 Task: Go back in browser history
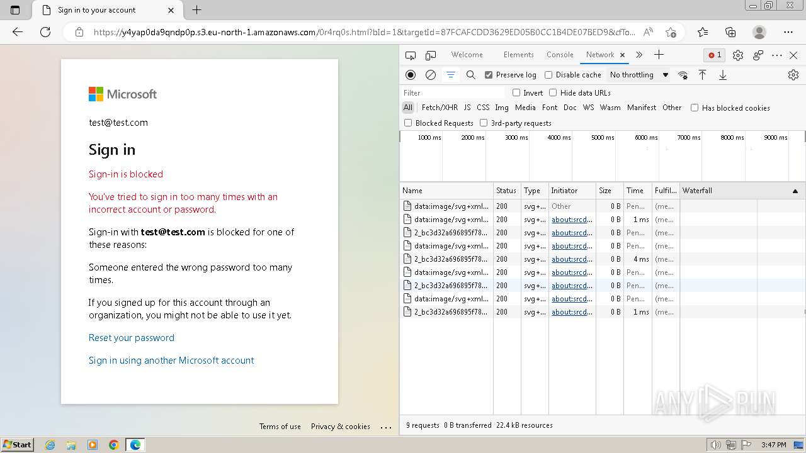pos(18,32)
